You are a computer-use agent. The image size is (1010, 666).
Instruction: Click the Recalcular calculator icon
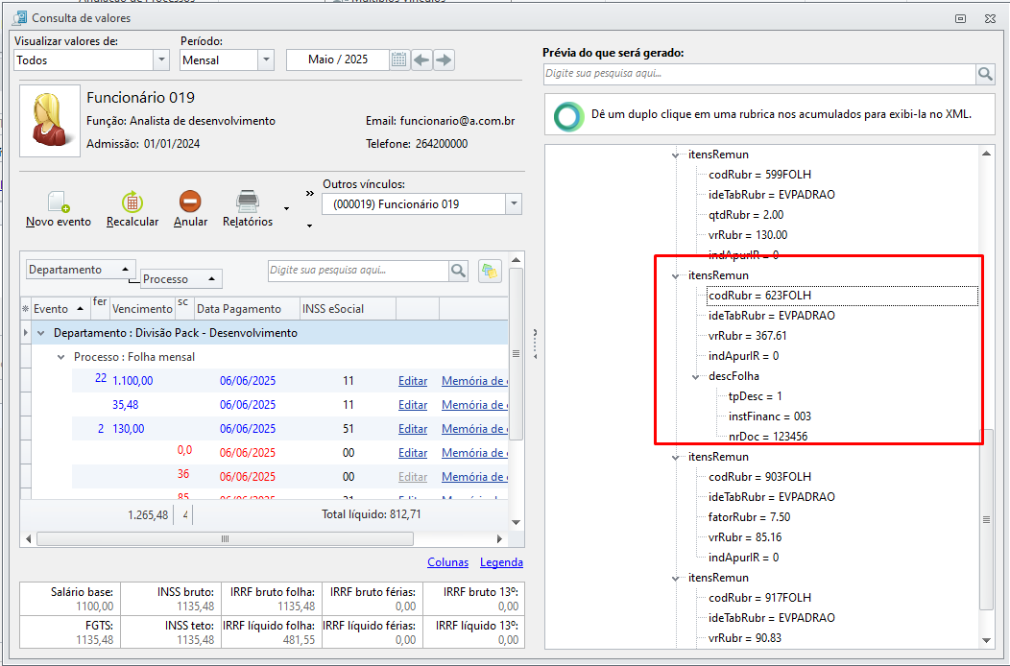[x=132, y=202]
